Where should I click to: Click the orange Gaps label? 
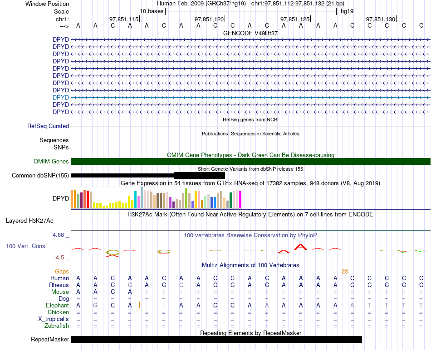(62, 271)
